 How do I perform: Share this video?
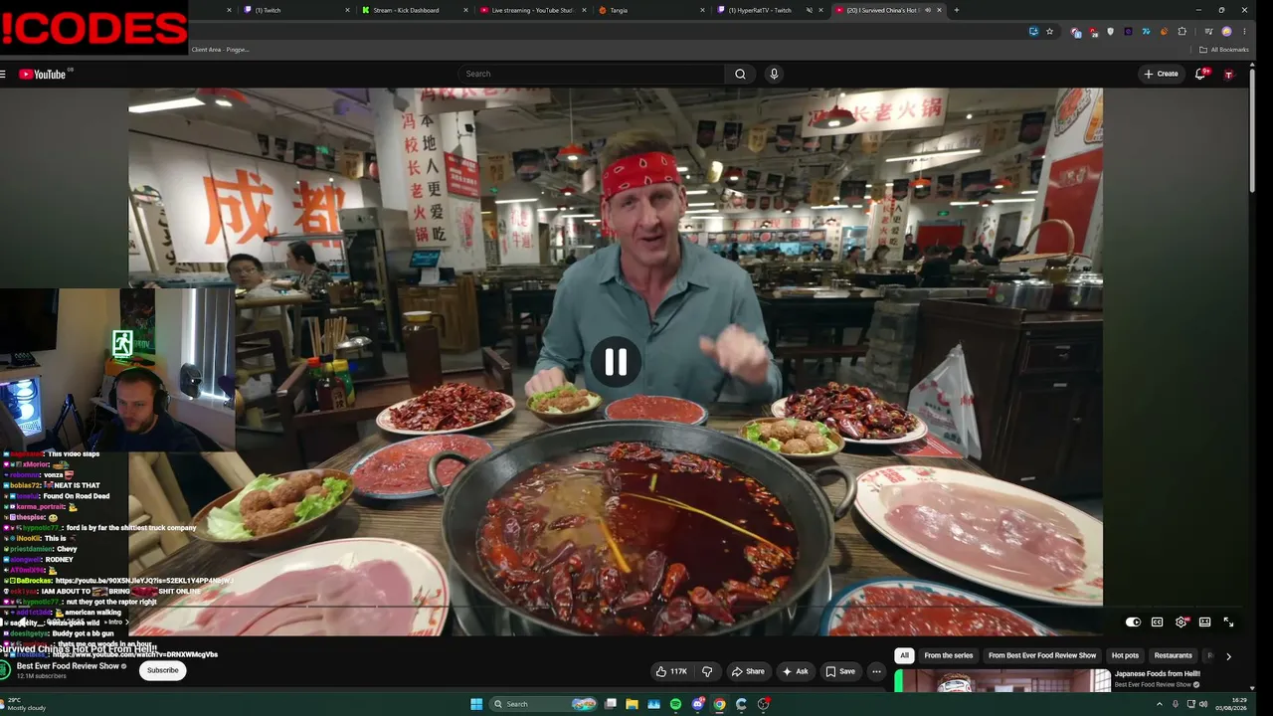tap(747, 671)
